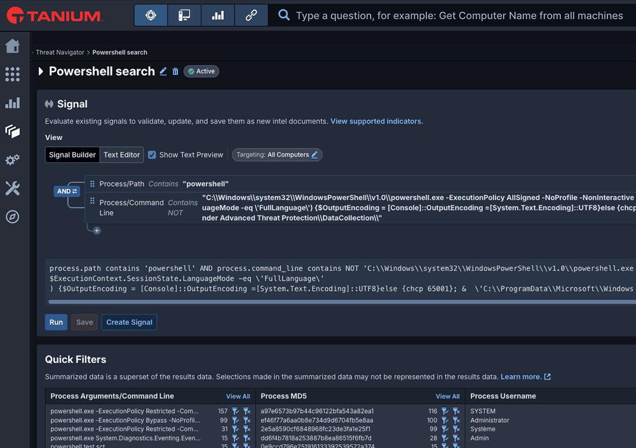This screenshot has width=636, height=448.
Task: Click the Tanium logo
Action: [55, 15]
